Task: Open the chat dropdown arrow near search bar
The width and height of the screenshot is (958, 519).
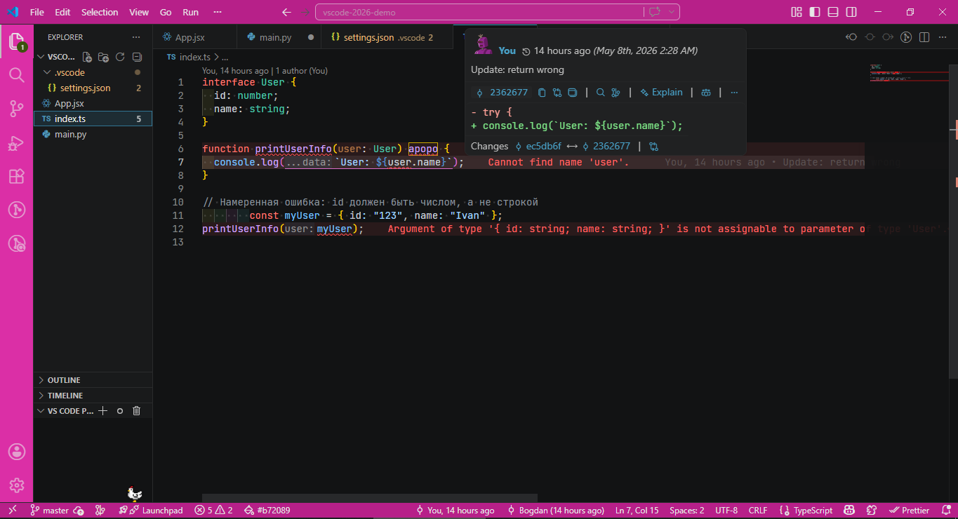Action: click(x=672, y=12)
